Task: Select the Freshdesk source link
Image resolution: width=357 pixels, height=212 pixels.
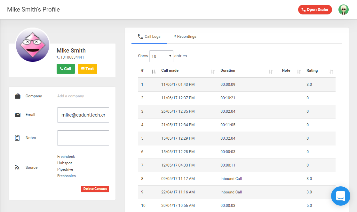Action: tap(66, 156)
